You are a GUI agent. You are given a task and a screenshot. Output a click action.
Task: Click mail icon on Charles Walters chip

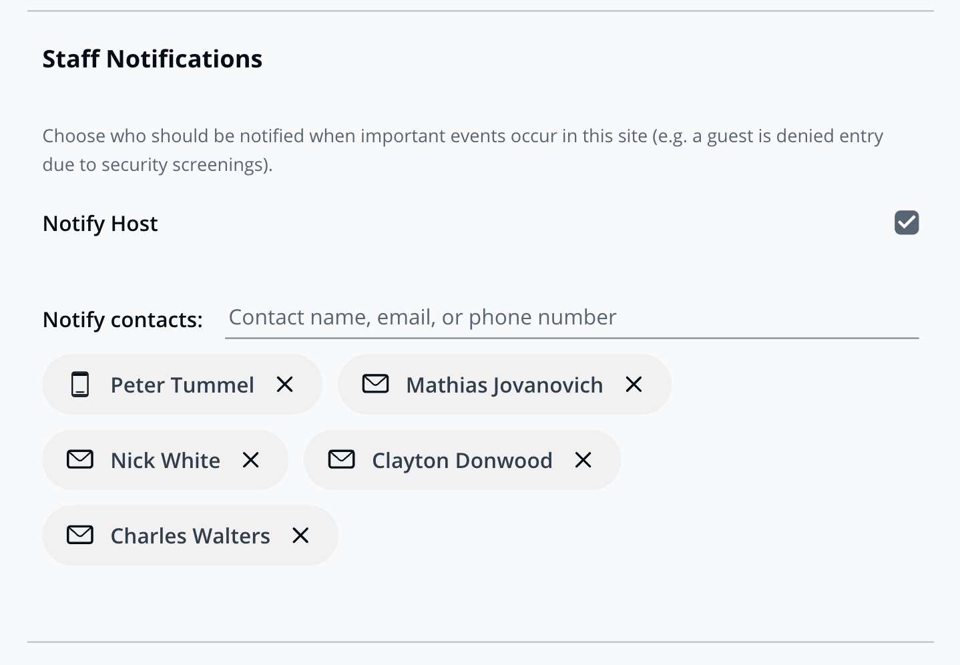(x=80, y=535)
